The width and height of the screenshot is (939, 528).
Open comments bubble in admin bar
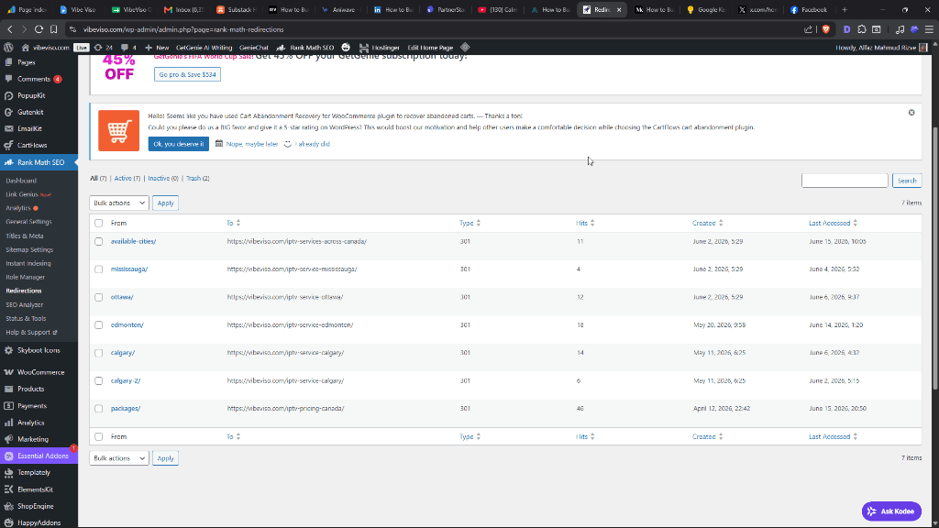128,48
